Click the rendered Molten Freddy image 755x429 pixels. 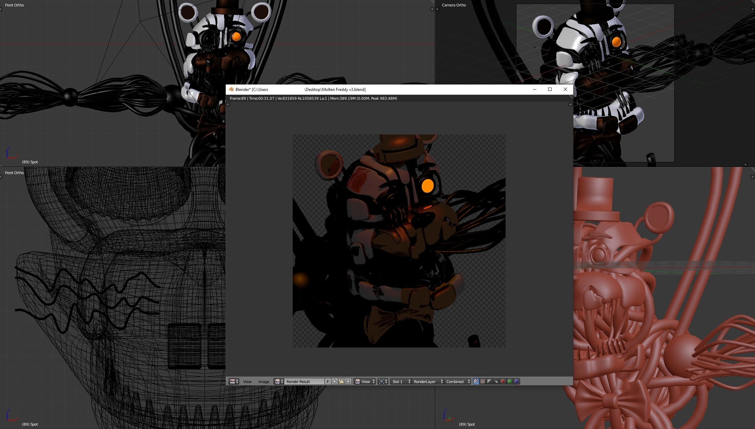tap(399, 241)
